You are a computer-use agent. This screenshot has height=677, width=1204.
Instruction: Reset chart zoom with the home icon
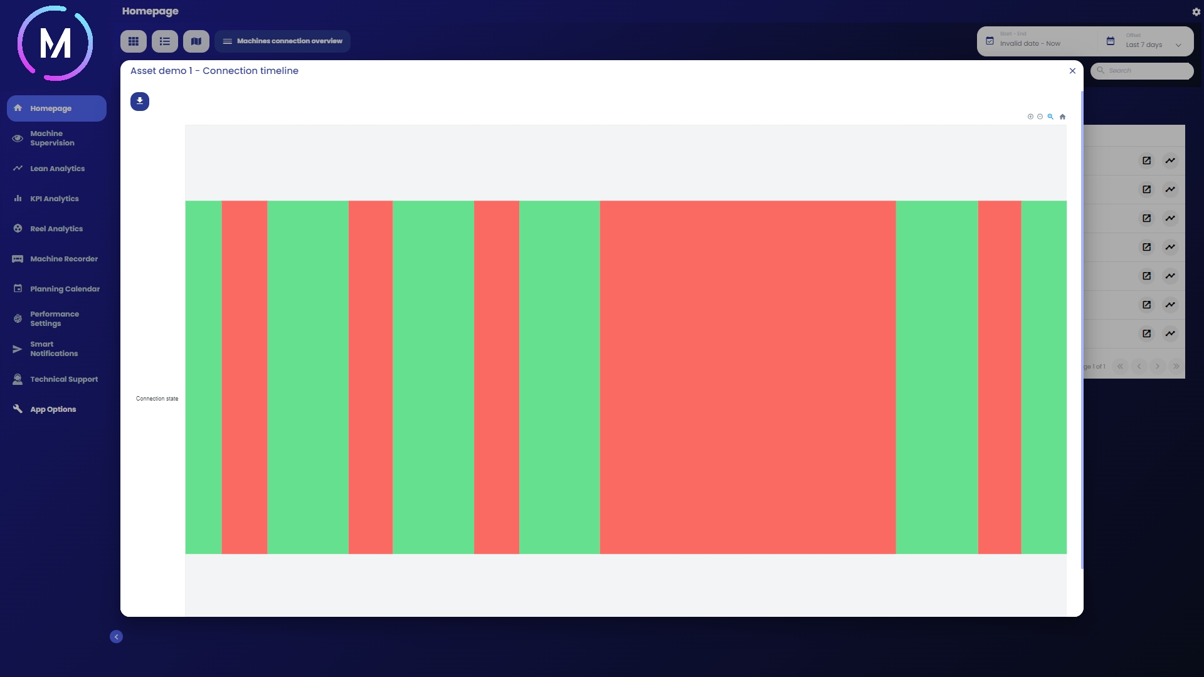pyautogui.click(x=1062, y=117)
